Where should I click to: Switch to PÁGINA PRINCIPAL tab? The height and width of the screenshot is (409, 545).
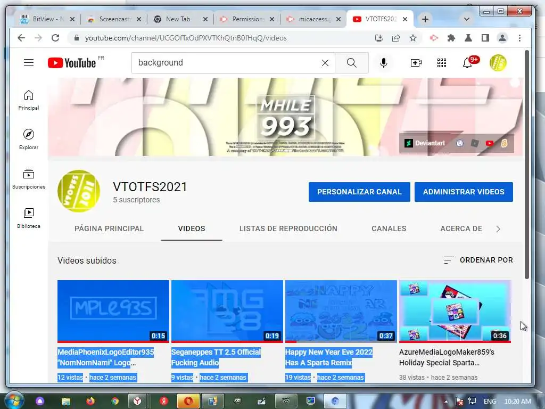[109, 228]
